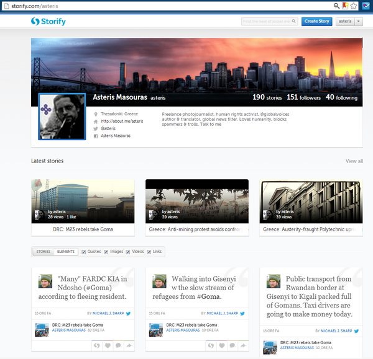373x359 pixels.
Task: Click the author avatar on FARDC KIA quote
Action: point(45,281)
